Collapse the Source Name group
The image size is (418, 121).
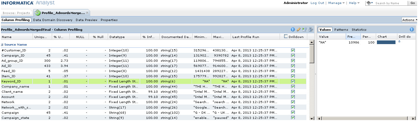(x=2, y=45)
